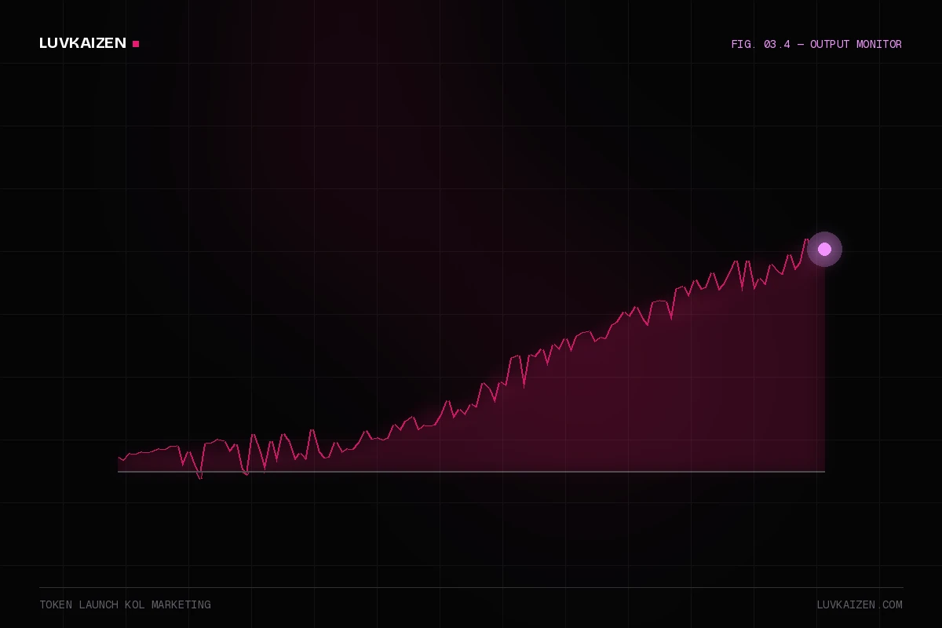
Task: Click the glowing endpoint dot on the chart line
Action: click(824, 249)
